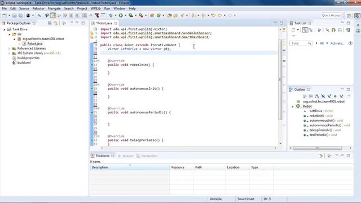Click the Focus on Active Task icon in Outline
Screen dimensions: 361x203
click(305, 96)
